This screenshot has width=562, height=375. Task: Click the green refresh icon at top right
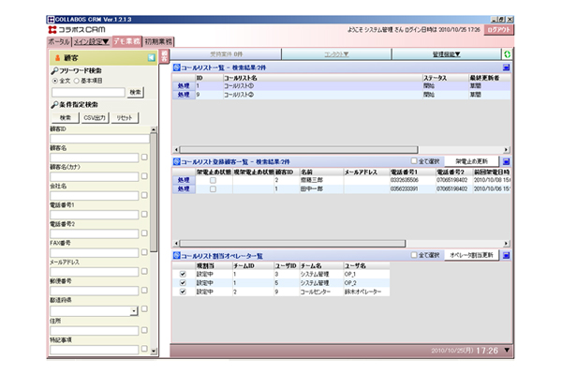coord(507,55)
